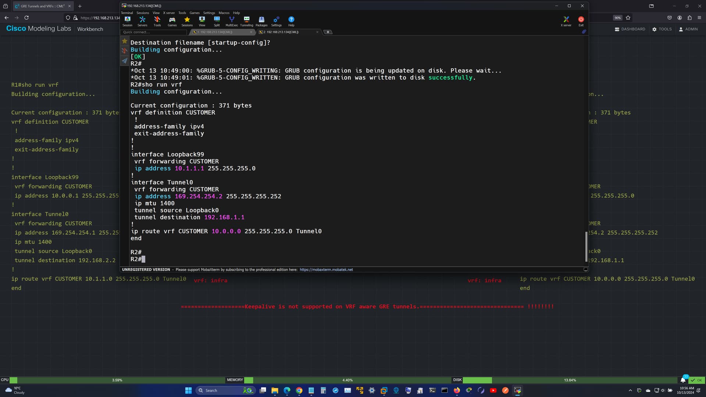Open the browser extensions puzzle icon
This screenshot has width=706, height=397.
689,18
